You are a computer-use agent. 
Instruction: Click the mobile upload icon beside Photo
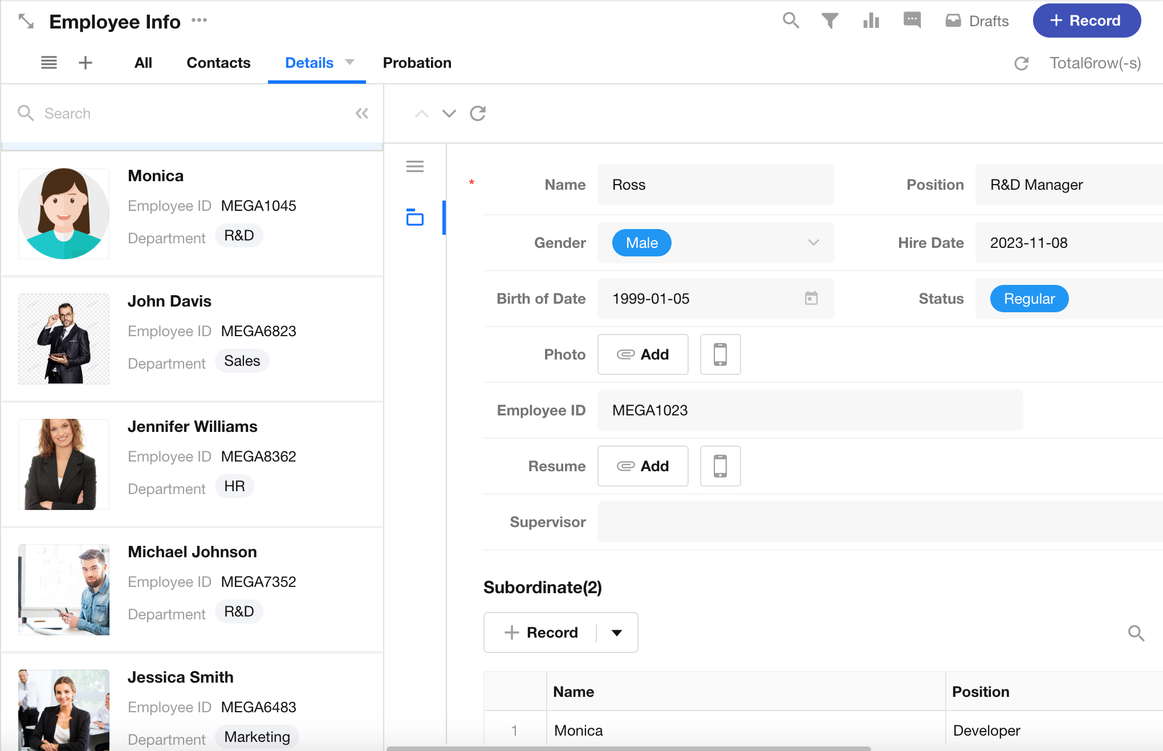coord(720,354)
